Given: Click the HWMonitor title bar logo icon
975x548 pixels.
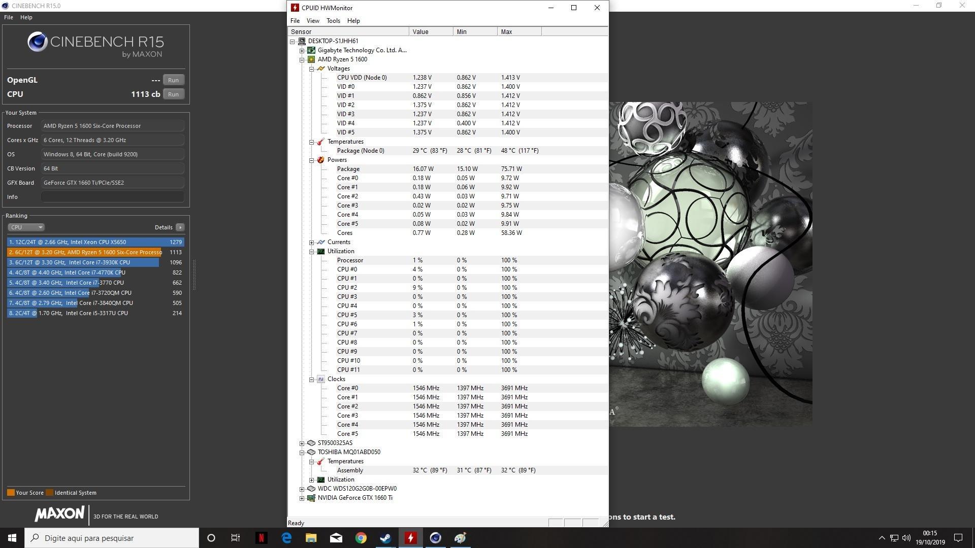Looking at the screenshot, I should coord(295,8).
